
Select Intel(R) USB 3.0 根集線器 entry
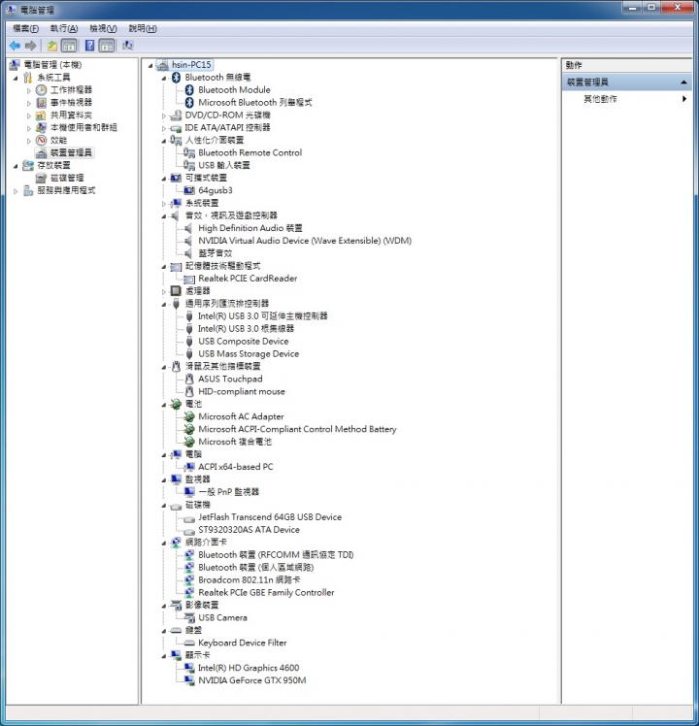(246, 329)
